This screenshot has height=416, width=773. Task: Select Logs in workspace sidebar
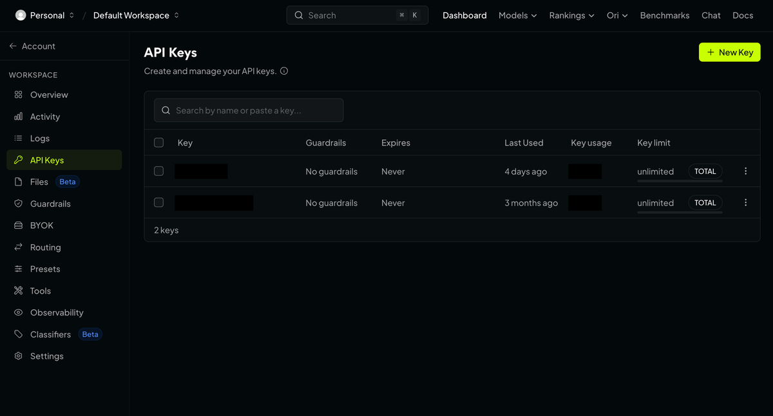64,138
